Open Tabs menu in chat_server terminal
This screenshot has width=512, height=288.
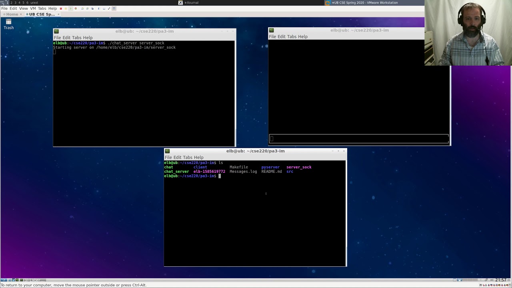tap(77, 38)
